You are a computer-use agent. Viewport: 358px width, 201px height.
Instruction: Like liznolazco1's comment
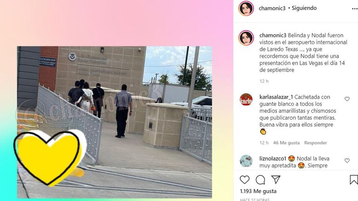click(347, 161)
